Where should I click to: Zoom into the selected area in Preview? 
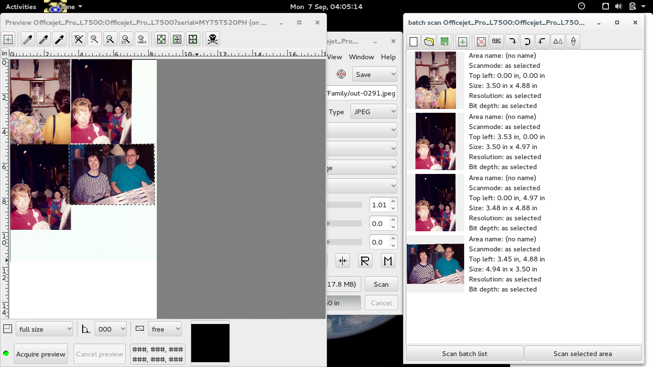tap(126, 39)
